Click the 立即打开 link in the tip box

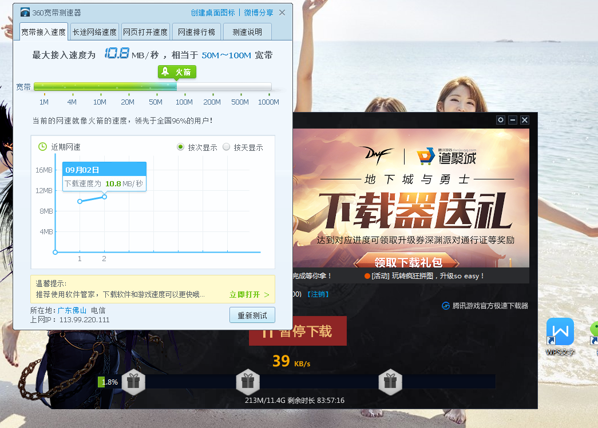click(x=249, y=294)
